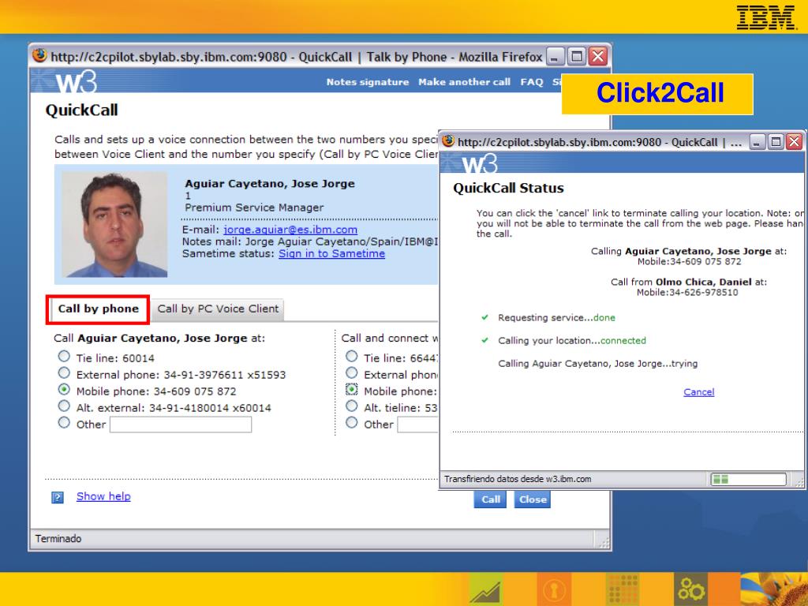Select Alt. tieline option under Call and connect
Screen dimensions: 808x606
coord(351,406)
